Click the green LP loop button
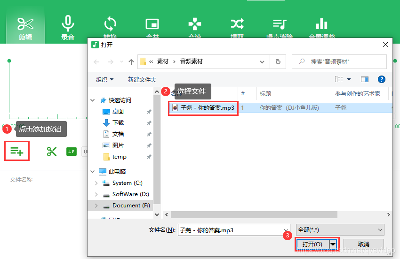 pyautogui.click(x=72, y=152)
